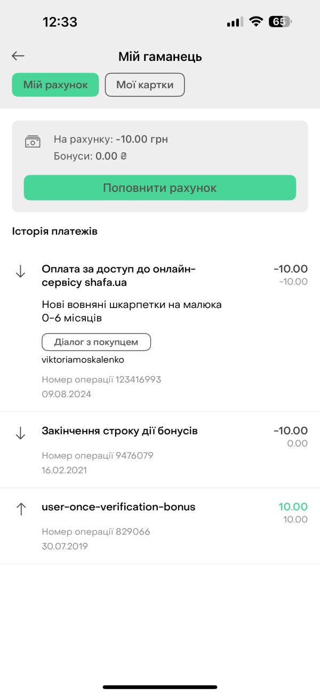Tap the battery indicator icon
This screenshot has width=320, height=695.
[280, 22]
